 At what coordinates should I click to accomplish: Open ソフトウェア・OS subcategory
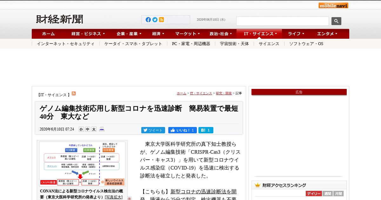click(306, 44)
